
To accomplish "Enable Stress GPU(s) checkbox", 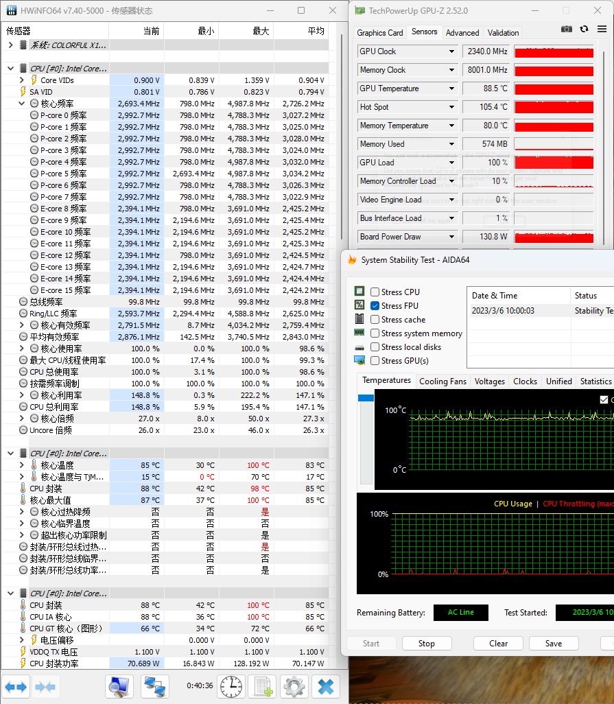I will (375, 361).
